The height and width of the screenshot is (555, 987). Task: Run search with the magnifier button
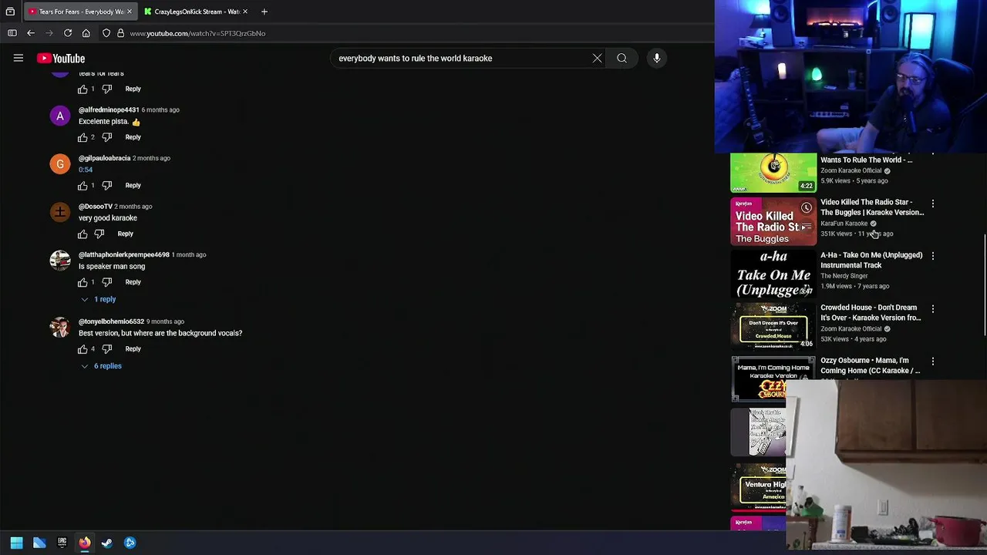(622, 59)
